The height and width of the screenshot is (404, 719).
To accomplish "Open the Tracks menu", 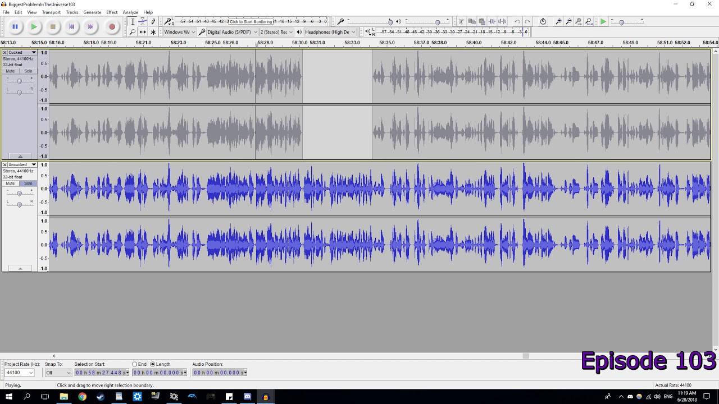I will [72, 12].
